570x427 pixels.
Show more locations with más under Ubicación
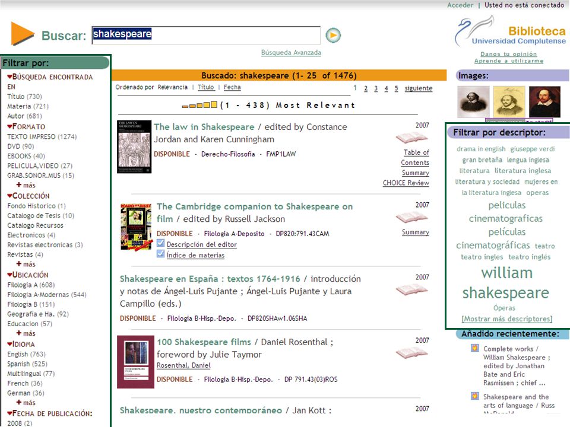(x=26, y=333)
